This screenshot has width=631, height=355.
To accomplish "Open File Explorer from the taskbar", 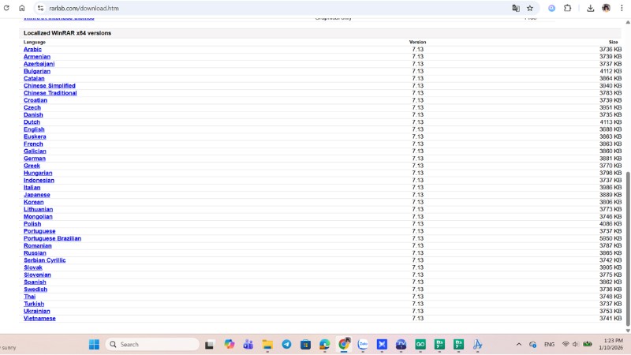I will click(267, 345).
